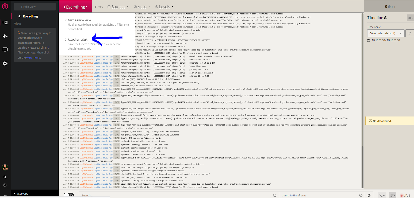The height and width of the screenshot is (198, 414).
Task: Toggle the LIVE tail indicator
Action: [405, 195]
